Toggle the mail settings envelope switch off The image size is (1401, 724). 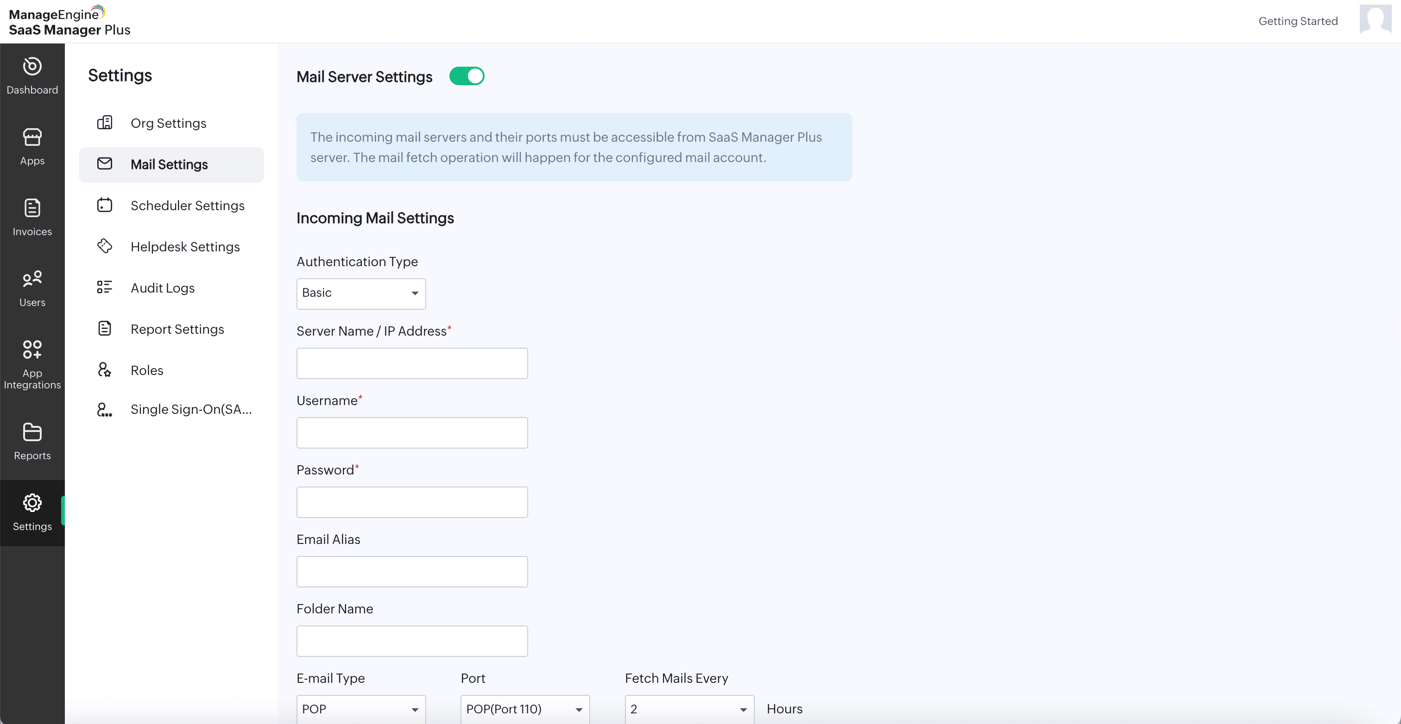(467, 76)
